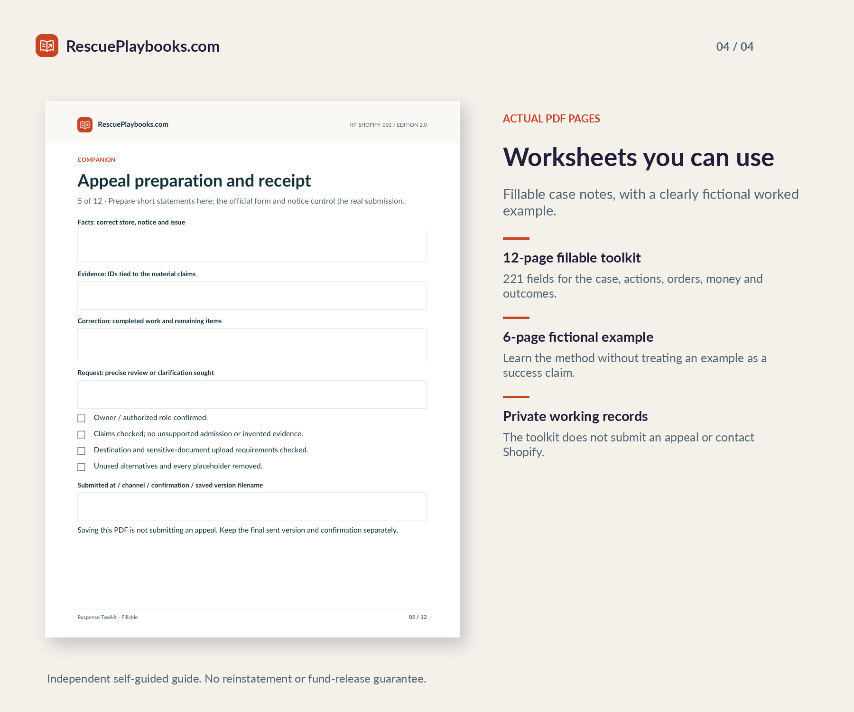Click the small logo inside PDF page header
This screenshot has height=712, width=854.
[85, 125]
